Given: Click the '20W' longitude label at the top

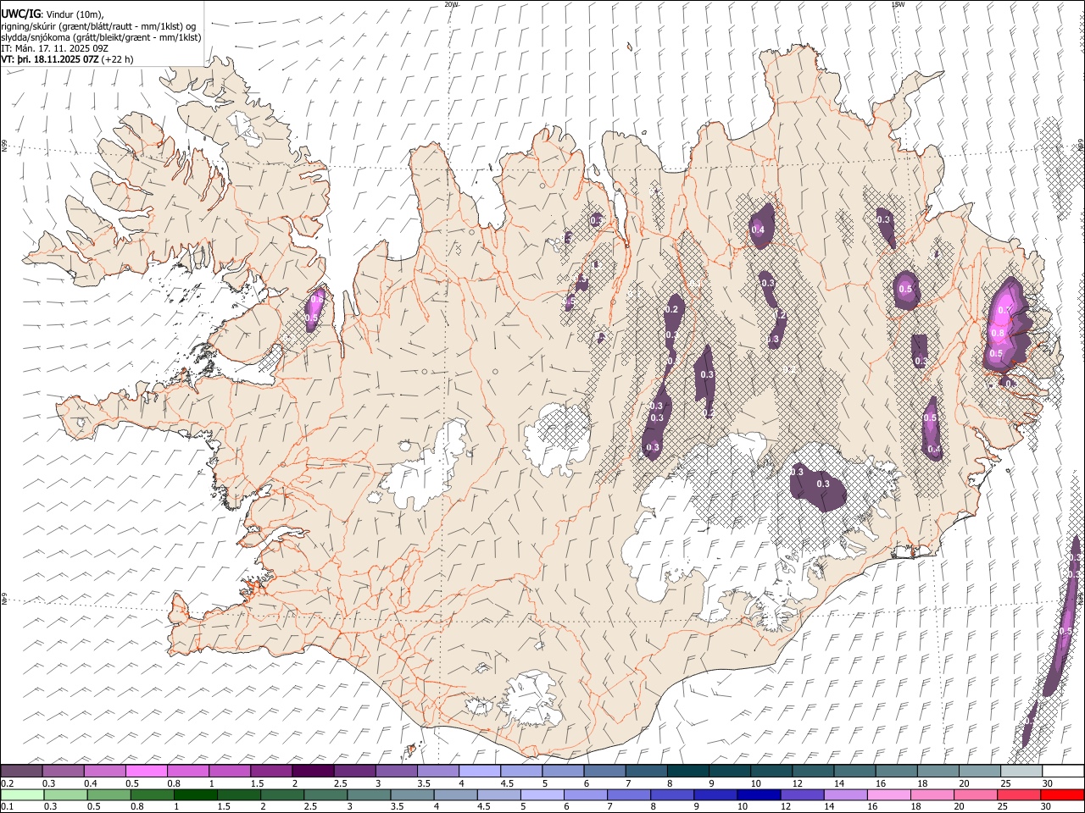Looking at the screenshot, I should (x=451, y=4).
